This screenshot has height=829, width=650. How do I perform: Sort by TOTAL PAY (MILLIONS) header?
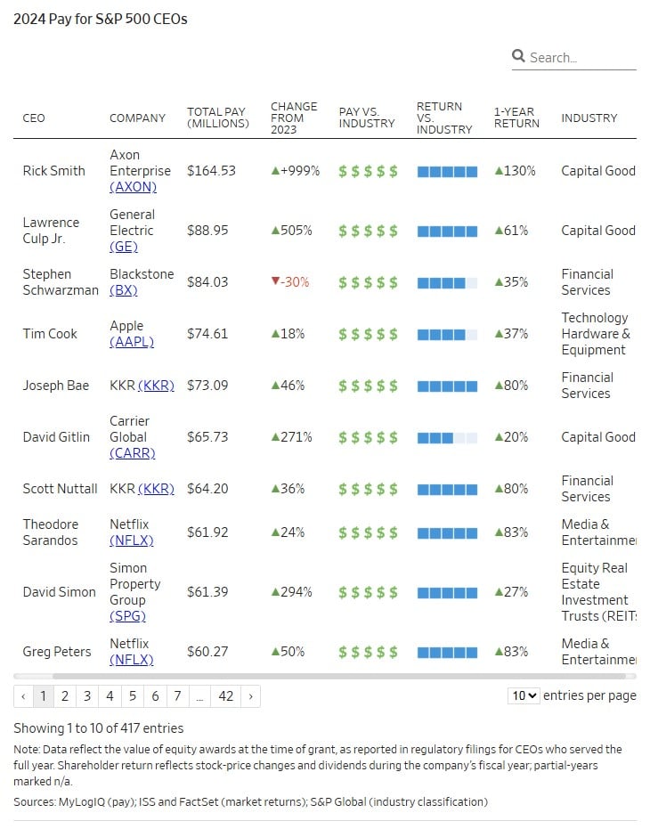(217, 118)
